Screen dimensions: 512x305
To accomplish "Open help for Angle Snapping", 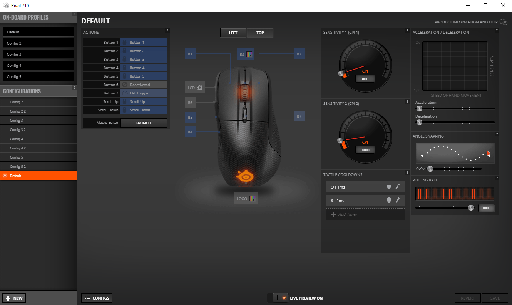I will 497,134.
